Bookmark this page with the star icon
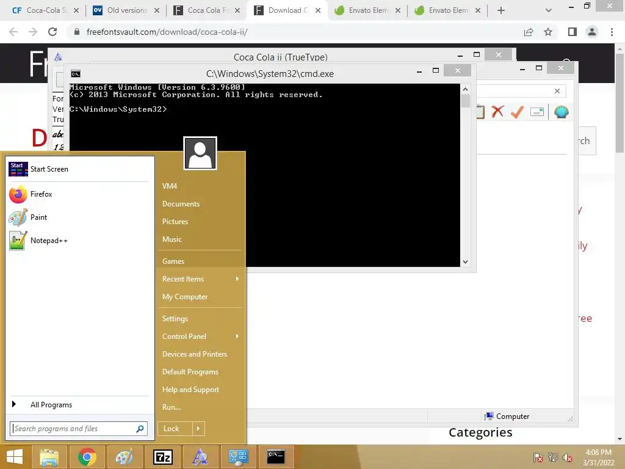 (548, 32)
